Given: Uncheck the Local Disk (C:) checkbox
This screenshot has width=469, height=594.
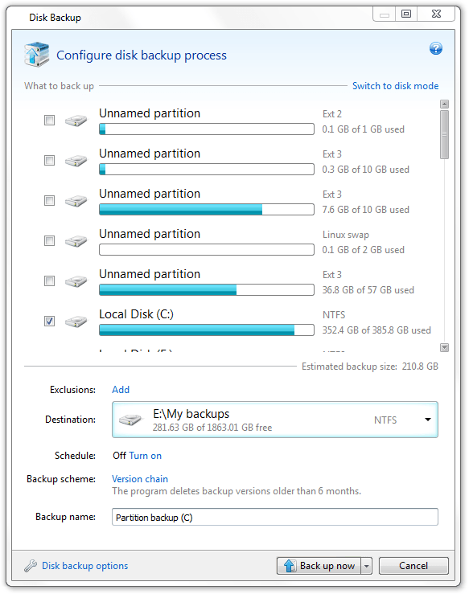Looking at the screenshot, I should click(49, 322).
